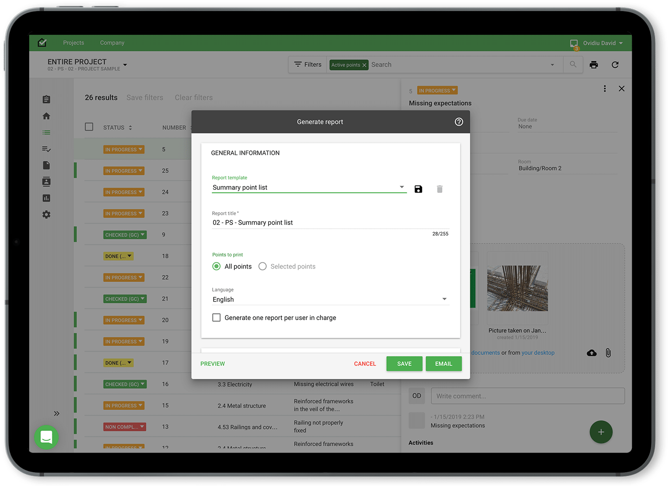Expand the Entire Project selector dropdown
The width and height of the screenshot is (668, 487).
125,65
